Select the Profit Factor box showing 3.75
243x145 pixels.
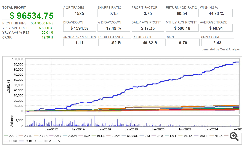(148, 13)
